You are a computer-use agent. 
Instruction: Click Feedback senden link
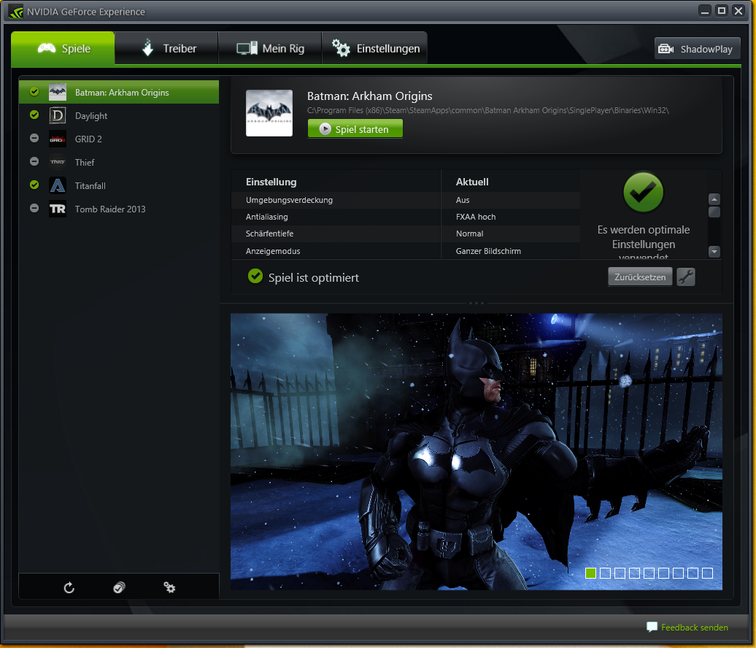[694, 628]
